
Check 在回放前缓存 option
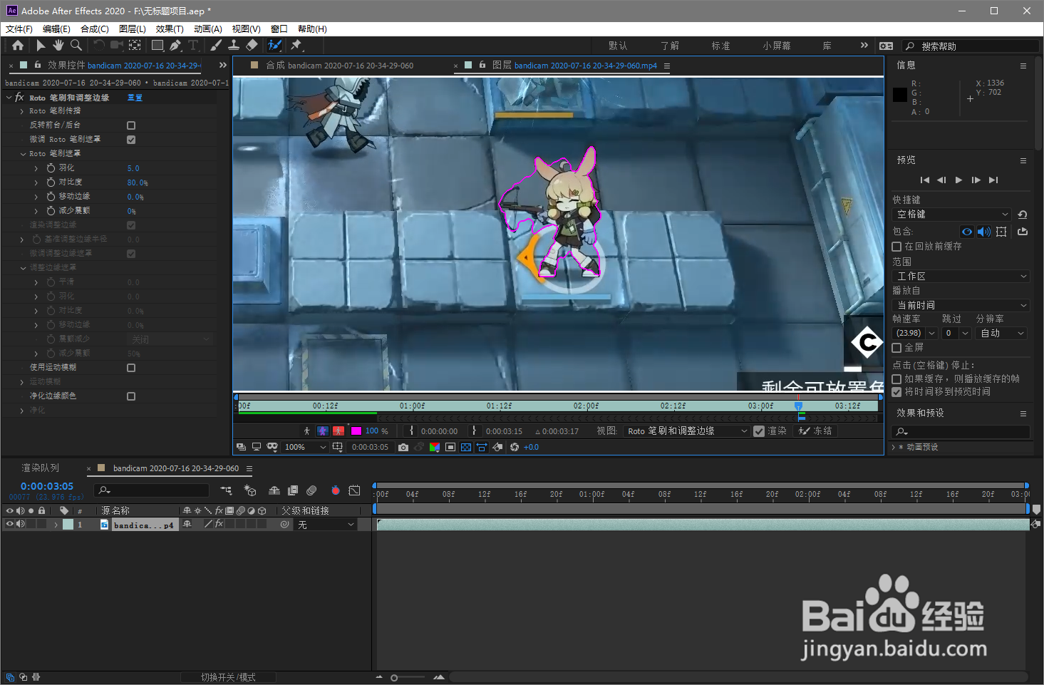pyautogui.click(x=896, y=247)
